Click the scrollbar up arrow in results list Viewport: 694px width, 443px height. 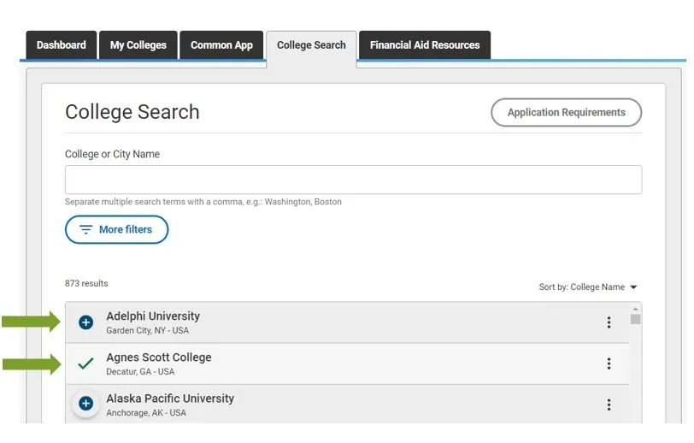click(635, 308)
